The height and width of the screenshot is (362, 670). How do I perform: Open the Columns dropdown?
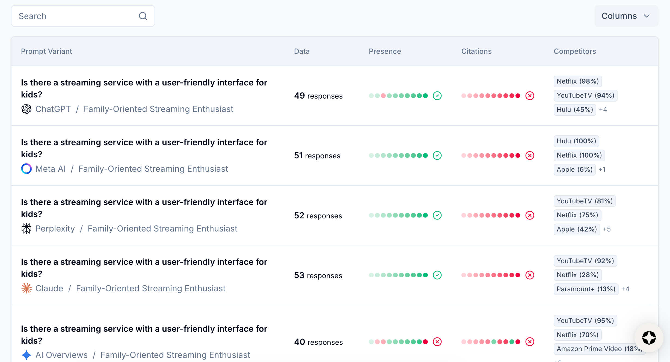click(626, 16)
